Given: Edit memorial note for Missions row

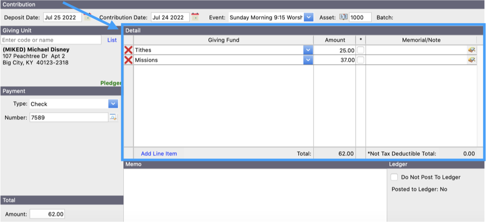Looking at the screenshot, I should [x=471, y=60].
